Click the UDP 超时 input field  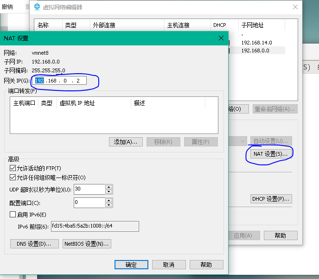click(89, 189)
